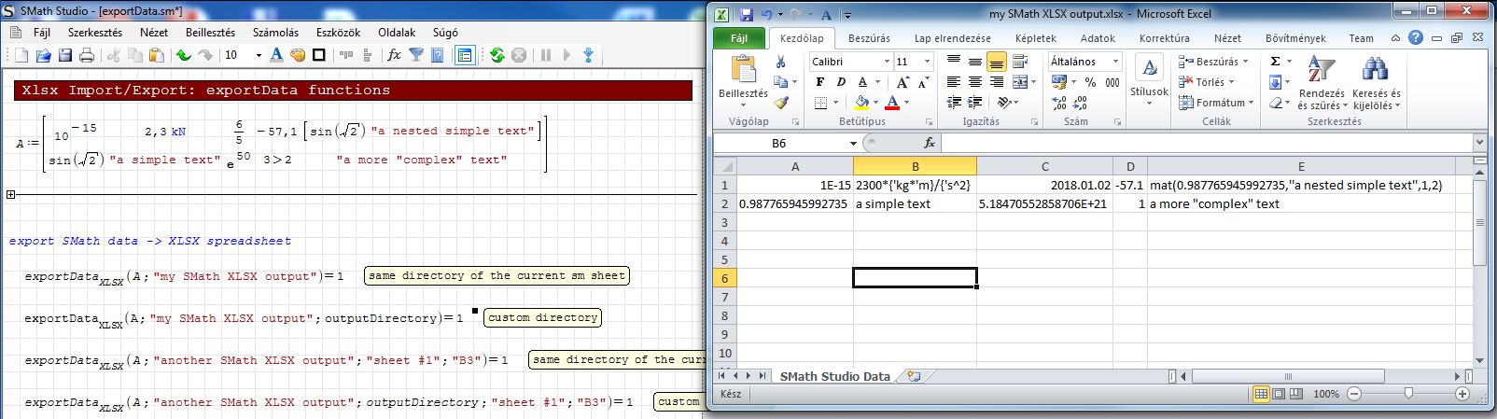The width and height of the screenshot is (1497, 419).
Task: Open the Képletek ribbon tab
Action: coord(1036,38)
